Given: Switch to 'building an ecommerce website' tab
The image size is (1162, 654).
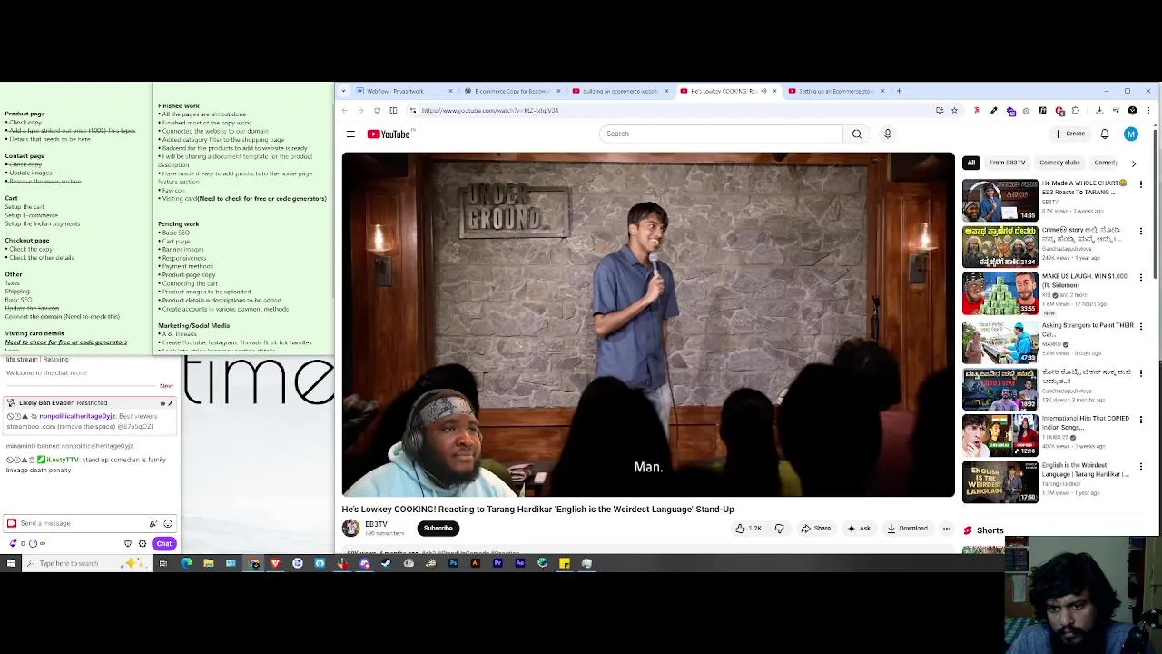Looking at the screenshot, I should 620,91.
